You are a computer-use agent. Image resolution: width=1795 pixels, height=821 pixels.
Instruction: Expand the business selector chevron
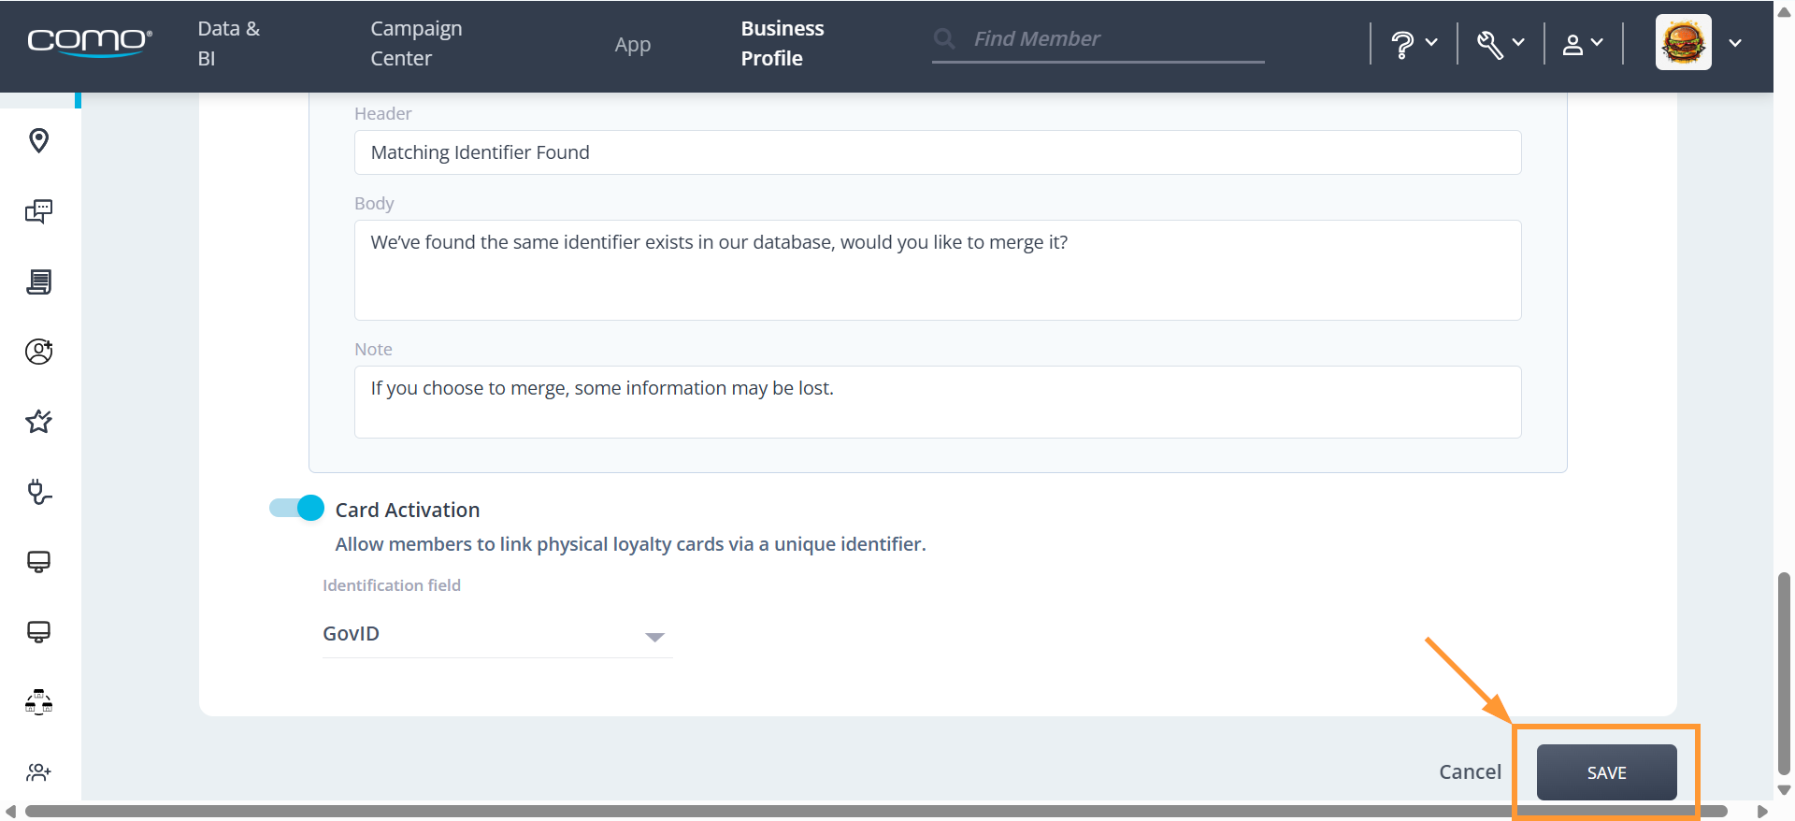click(x=1735, y=43)
